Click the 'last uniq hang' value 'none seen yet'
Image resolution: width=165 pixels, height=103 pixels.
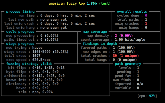(x=54, y=28)
